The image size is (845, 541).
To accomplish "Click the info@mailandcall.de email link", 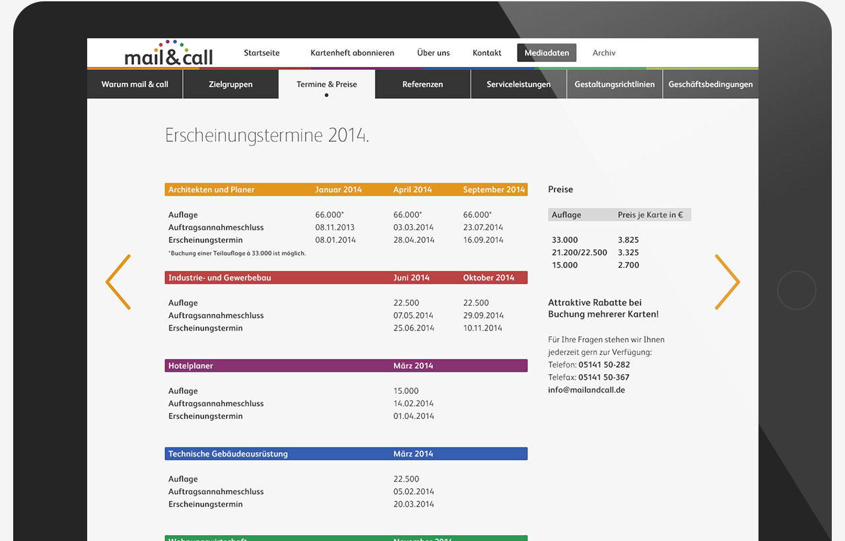I will (x=586, y=390).
